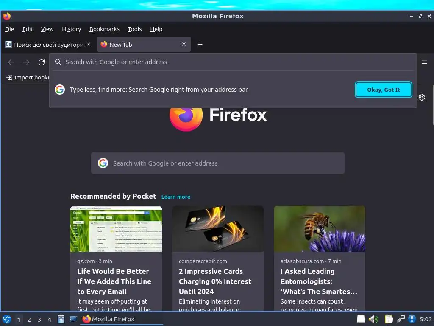The image size is (434, 326).
Task: Open the History menu
Action: (x=71, y=29)
